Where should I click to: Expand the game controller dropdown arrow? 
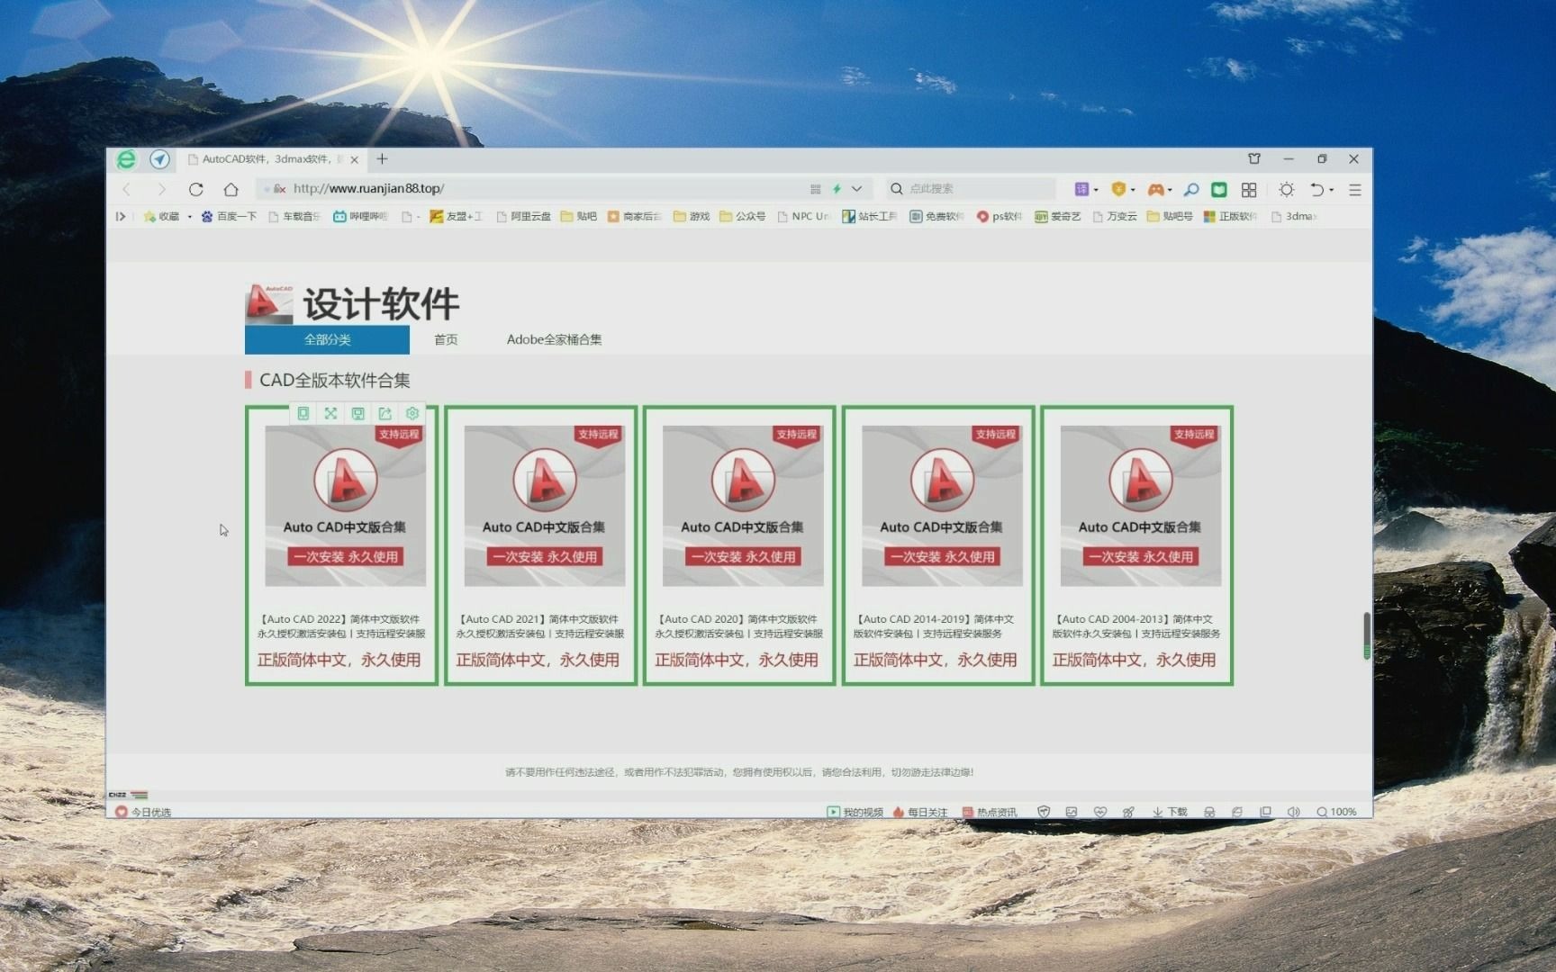coord(1170,190)
